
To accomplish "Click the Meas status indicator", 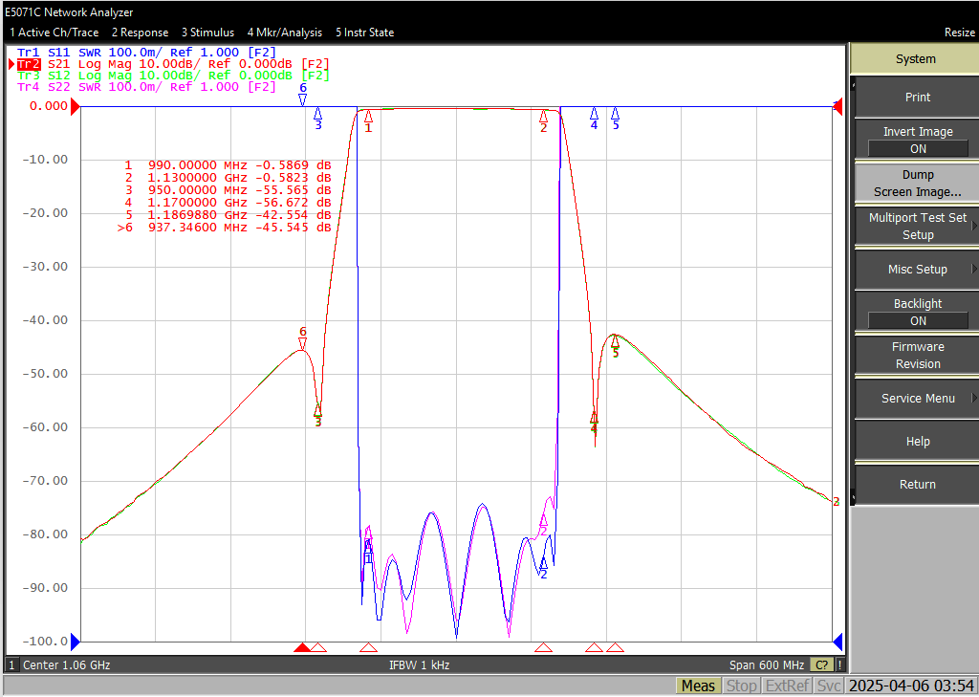I will coord(698,686).
